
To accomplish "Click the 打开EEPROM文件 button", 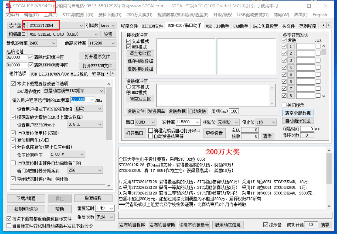I will click(98, 65).
